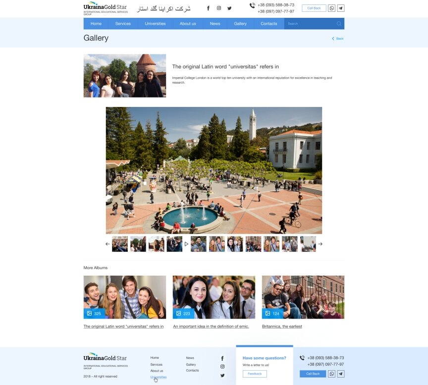Open Twitter icon in the footer
The height and width of the screenshot is (385, 428).
222,376
